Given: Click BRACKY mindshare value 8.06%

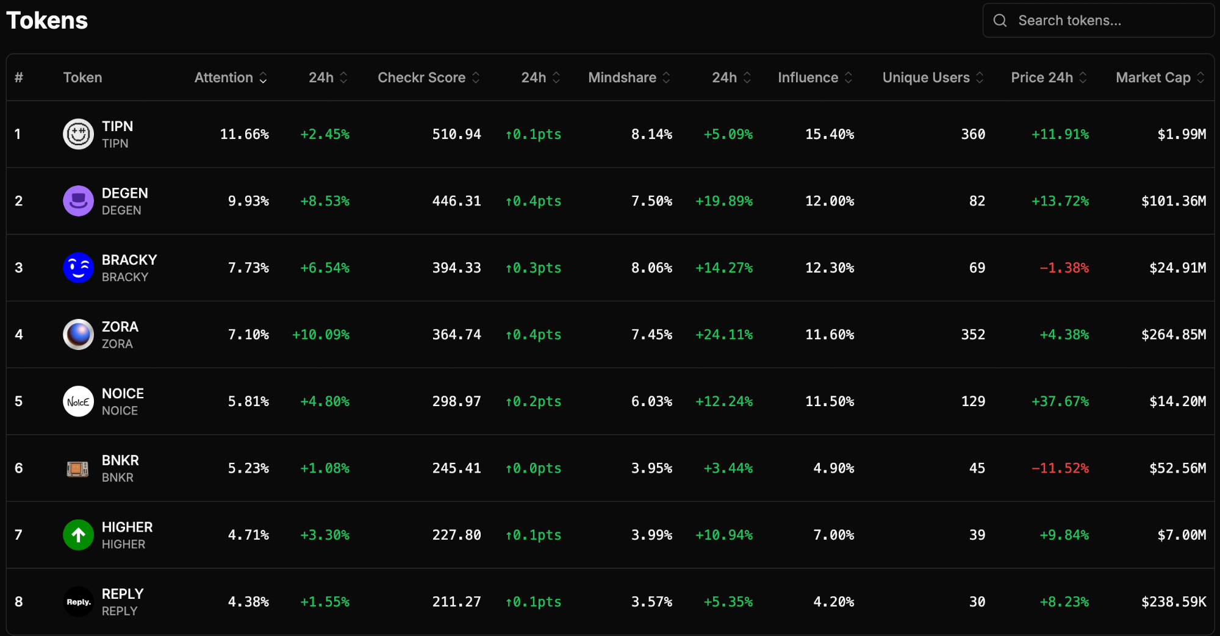Looking at the screenshot, I should click(x=651, y=268).
